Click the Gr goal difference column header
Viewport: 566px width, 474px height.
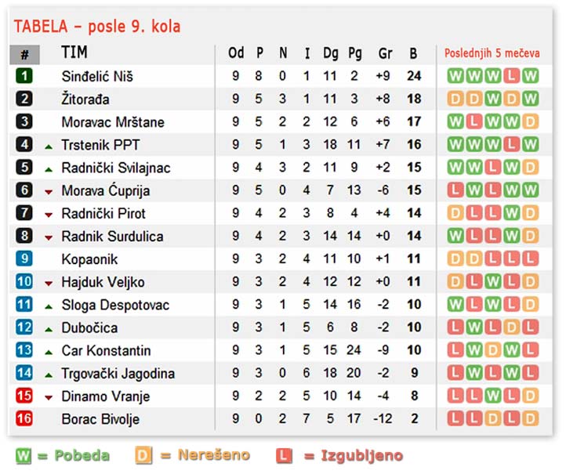pos(385,53)
